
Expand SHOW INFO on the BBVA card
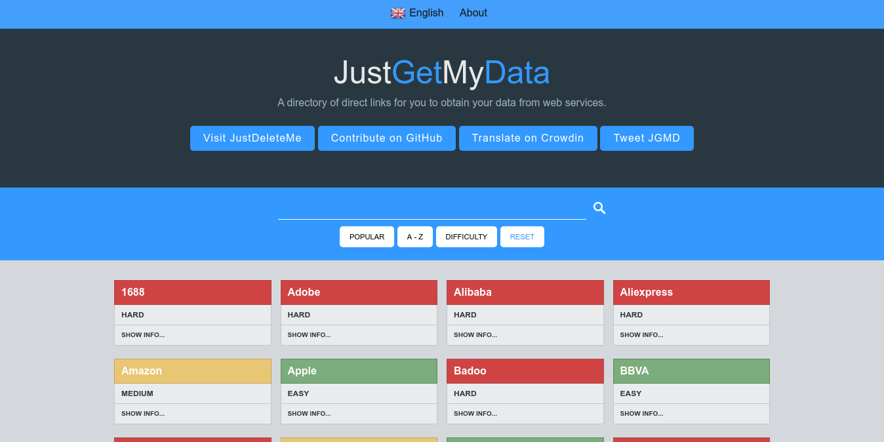(641, 413)
